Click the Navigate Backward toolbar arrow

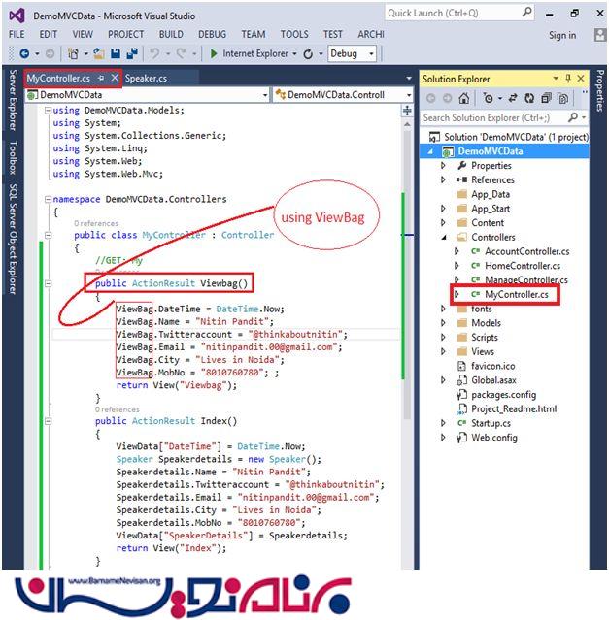(x=23, y=54)
